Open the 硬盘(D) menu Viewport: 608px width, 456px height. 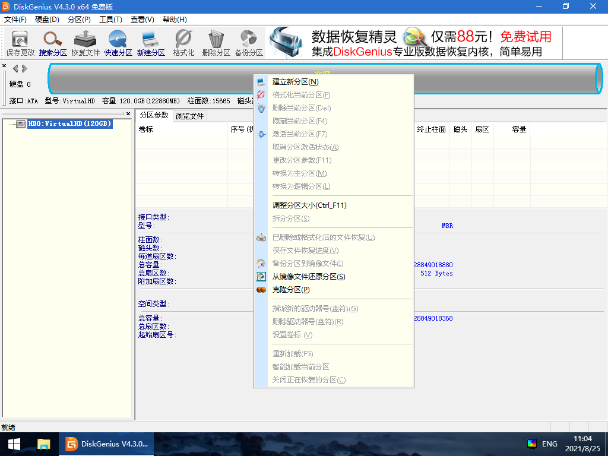(x=47, y=20)
